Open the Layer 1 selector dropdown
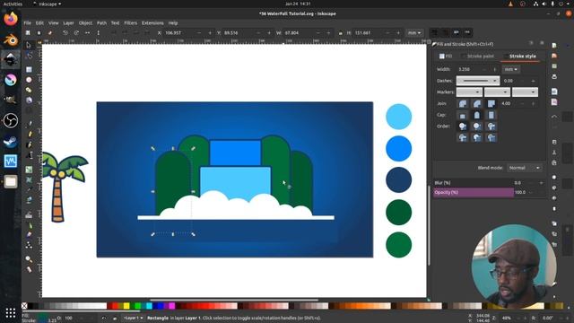The image size is (574, 323). point(133,318)
